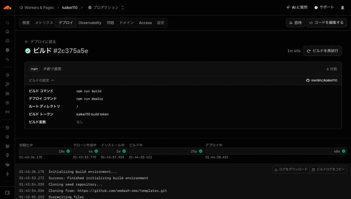Open the lightning bolt icon in sidebar
Image resolution: width=351 pixels, height=199 pixels.
coord(8,174)
